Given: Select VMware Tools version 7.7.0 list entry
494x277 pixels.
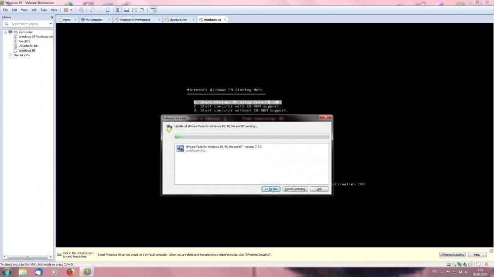Looking at the screenshot, I should tap(252, 148).
